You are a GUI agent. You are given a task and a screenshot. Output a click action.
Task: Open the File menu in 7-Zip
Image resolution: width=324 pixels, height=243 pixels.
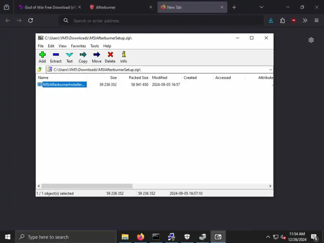pyautogui.click(x=41, y=46)
